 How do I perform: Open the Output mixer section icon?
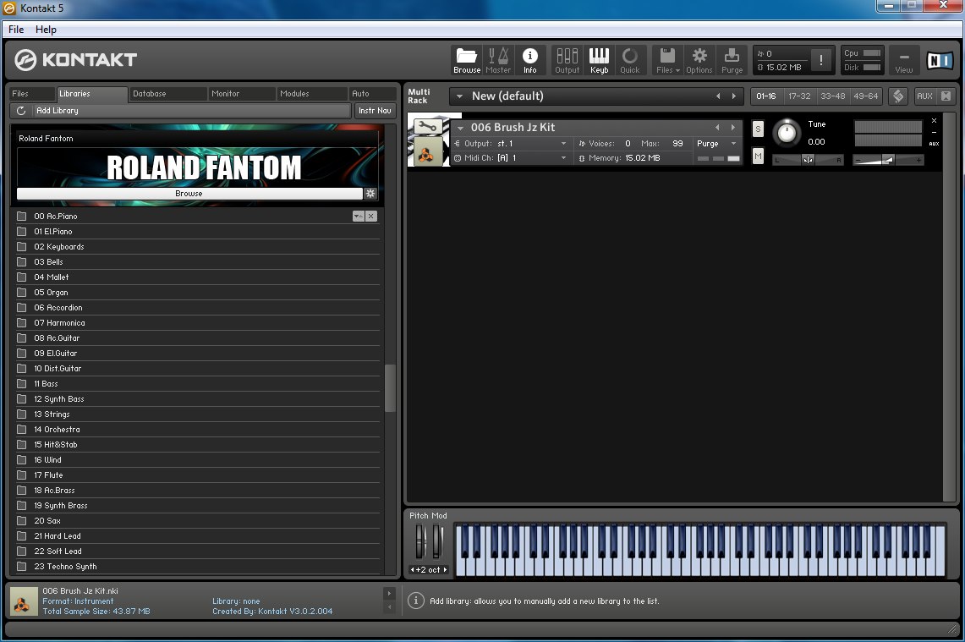coord(567,60)
